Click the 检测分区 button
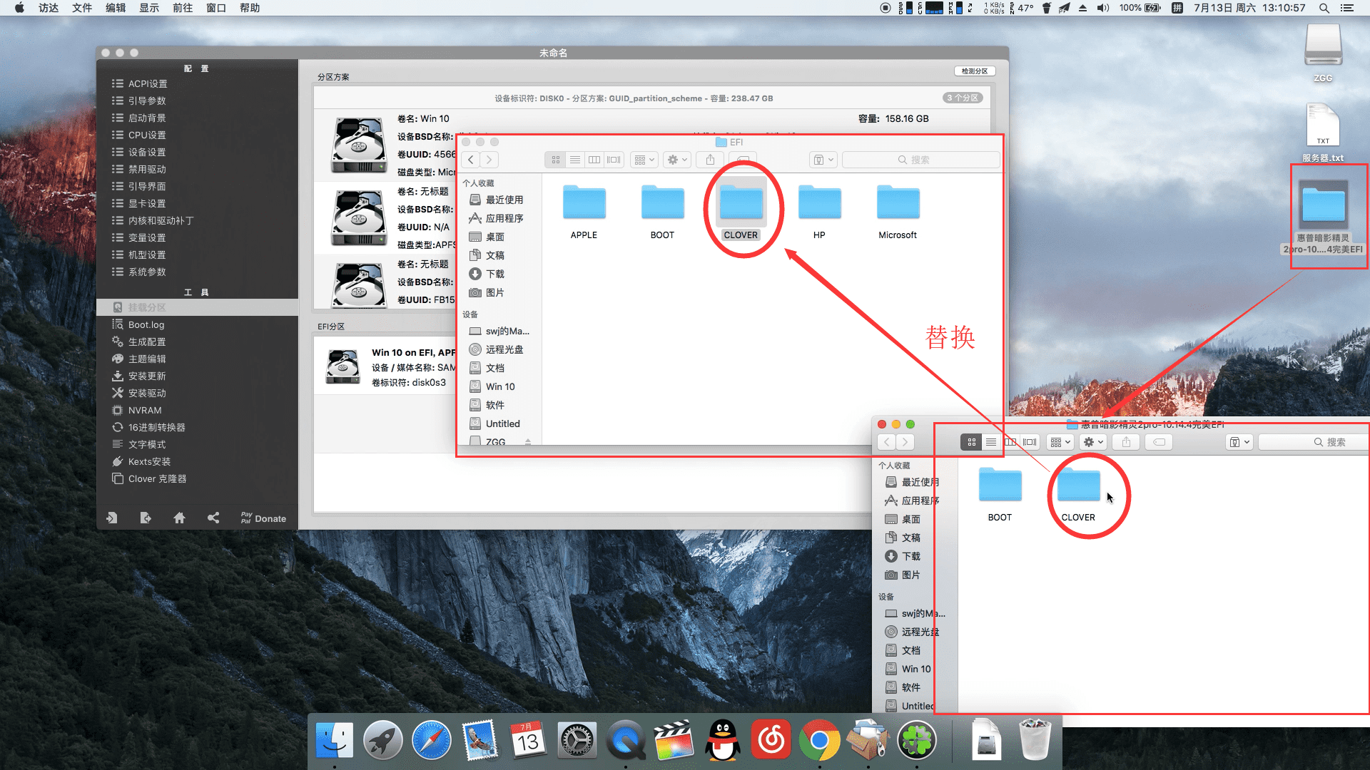 974,71
